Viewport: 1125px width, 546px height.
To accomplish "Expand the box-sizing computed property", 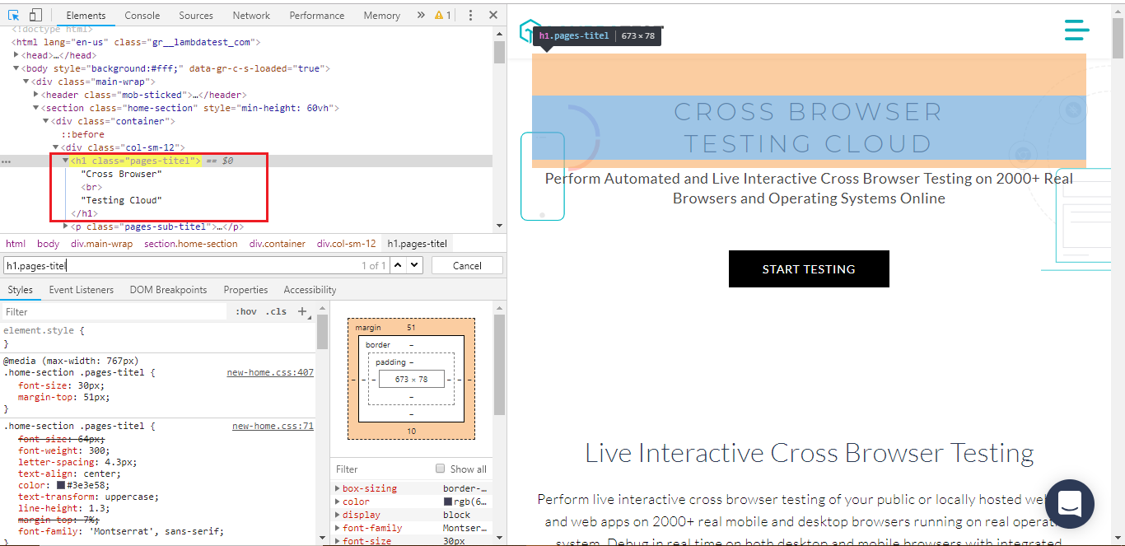I will (x=338, y=488).
